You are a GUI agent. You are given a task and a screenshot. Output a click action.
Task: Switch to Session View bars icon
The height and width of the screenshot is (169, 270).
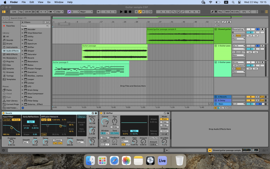coord(262,12)
